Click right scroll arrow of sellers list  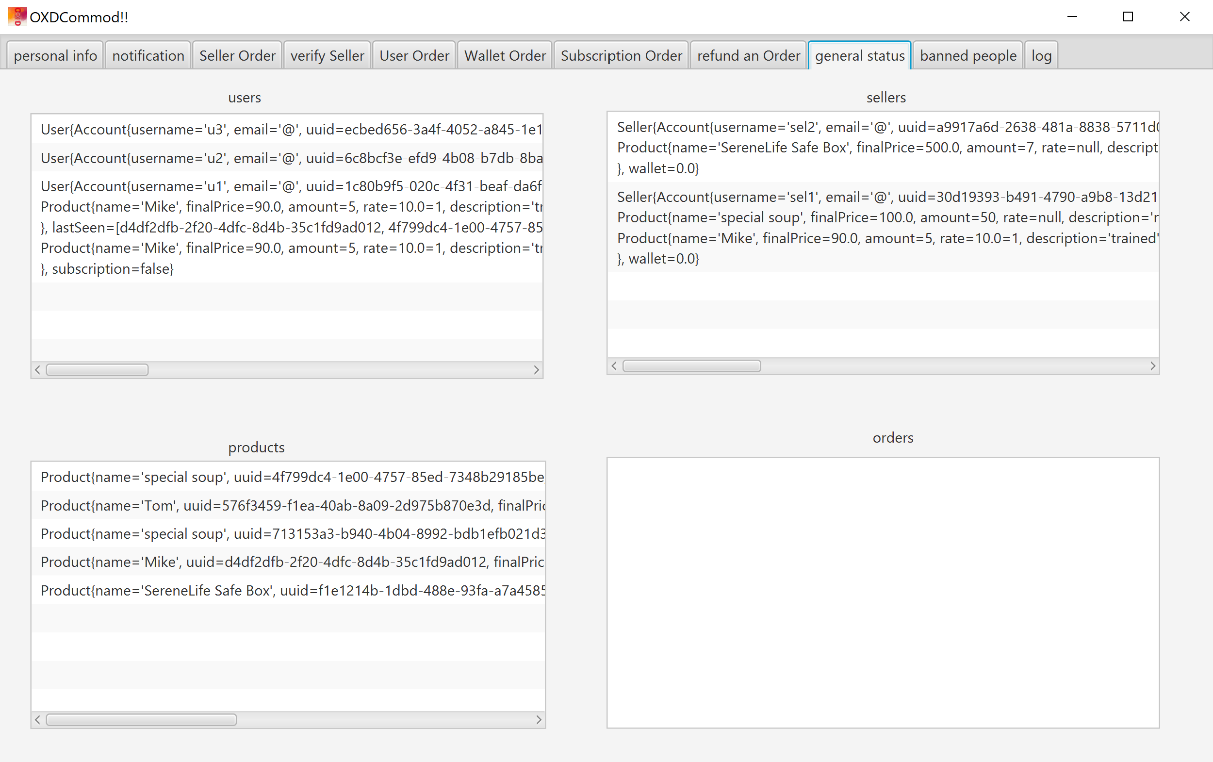(x=1153, y=366)
